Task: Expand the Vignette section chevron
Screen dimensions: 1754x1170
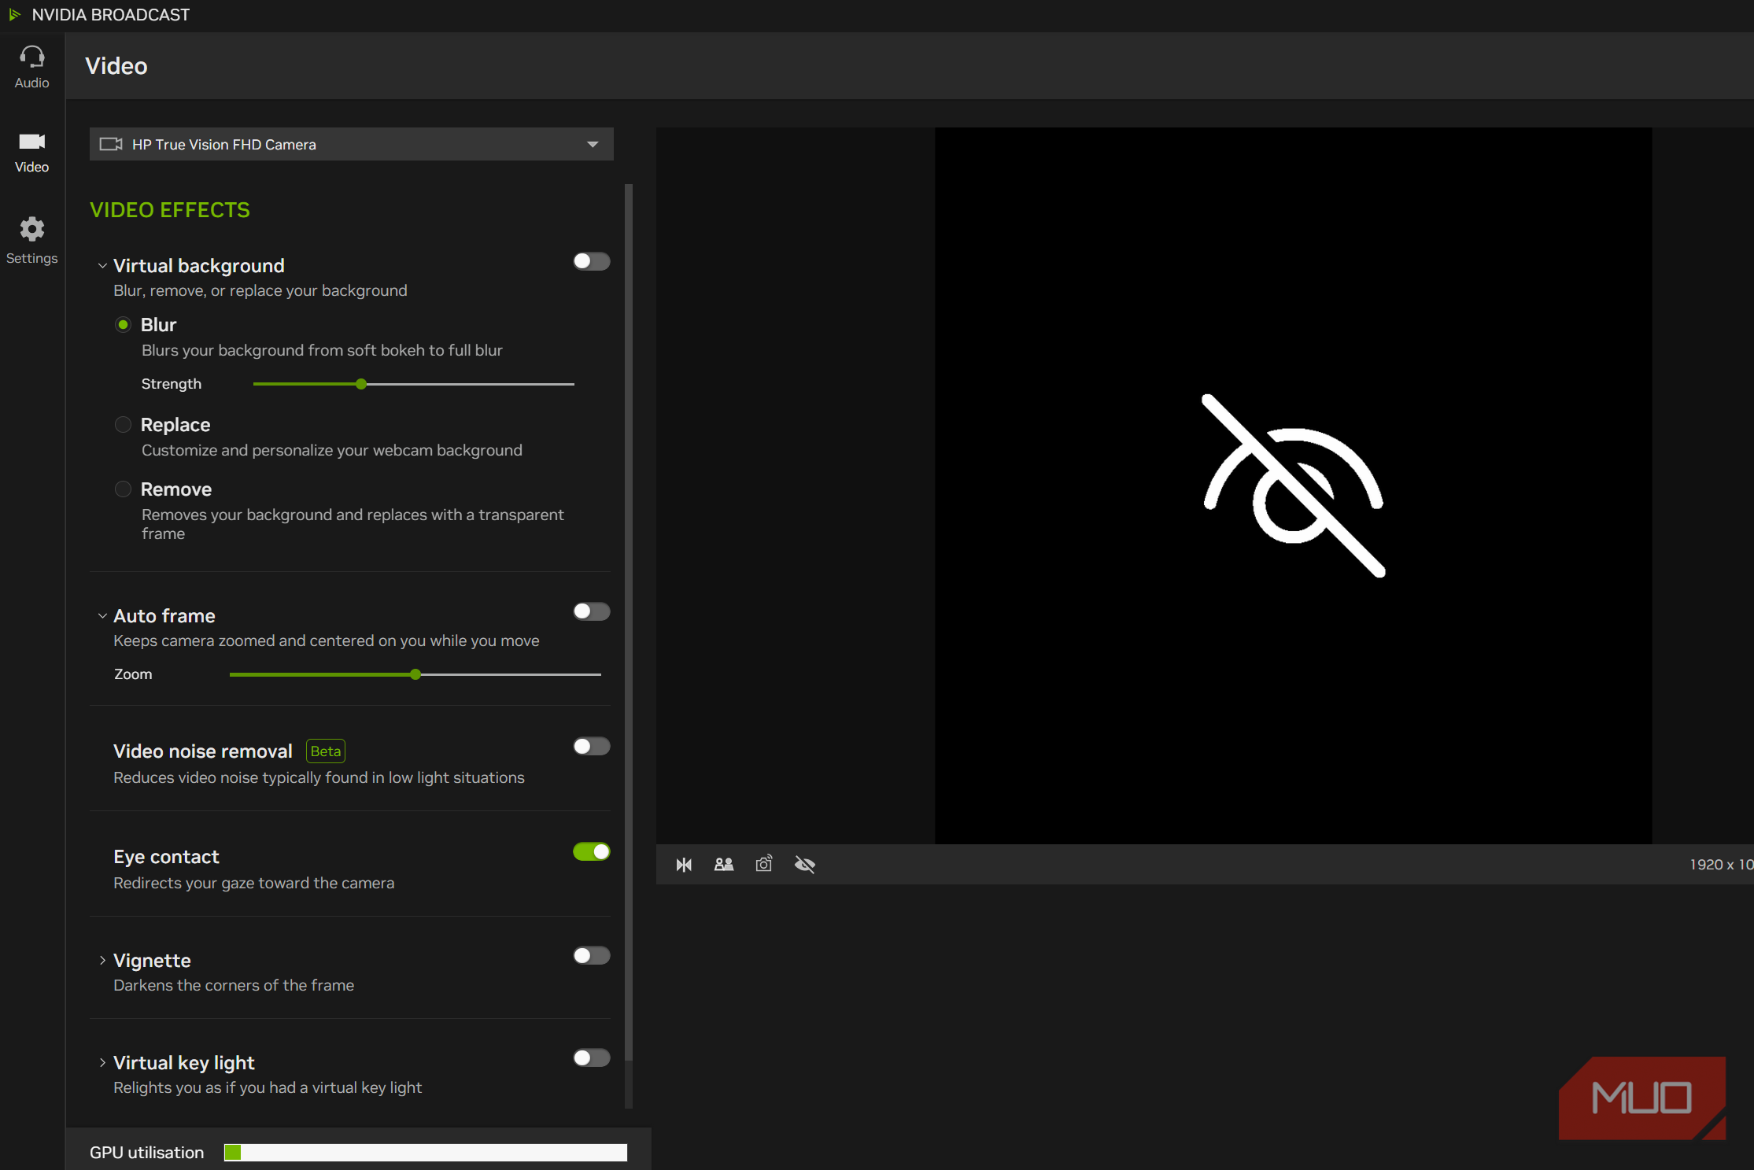Action: (x=102, y=960)
